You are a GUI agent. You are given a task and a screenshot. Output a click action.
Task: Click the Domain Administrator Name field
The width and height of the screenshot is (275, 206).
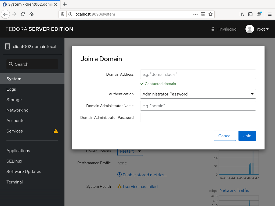click(198, 106)
